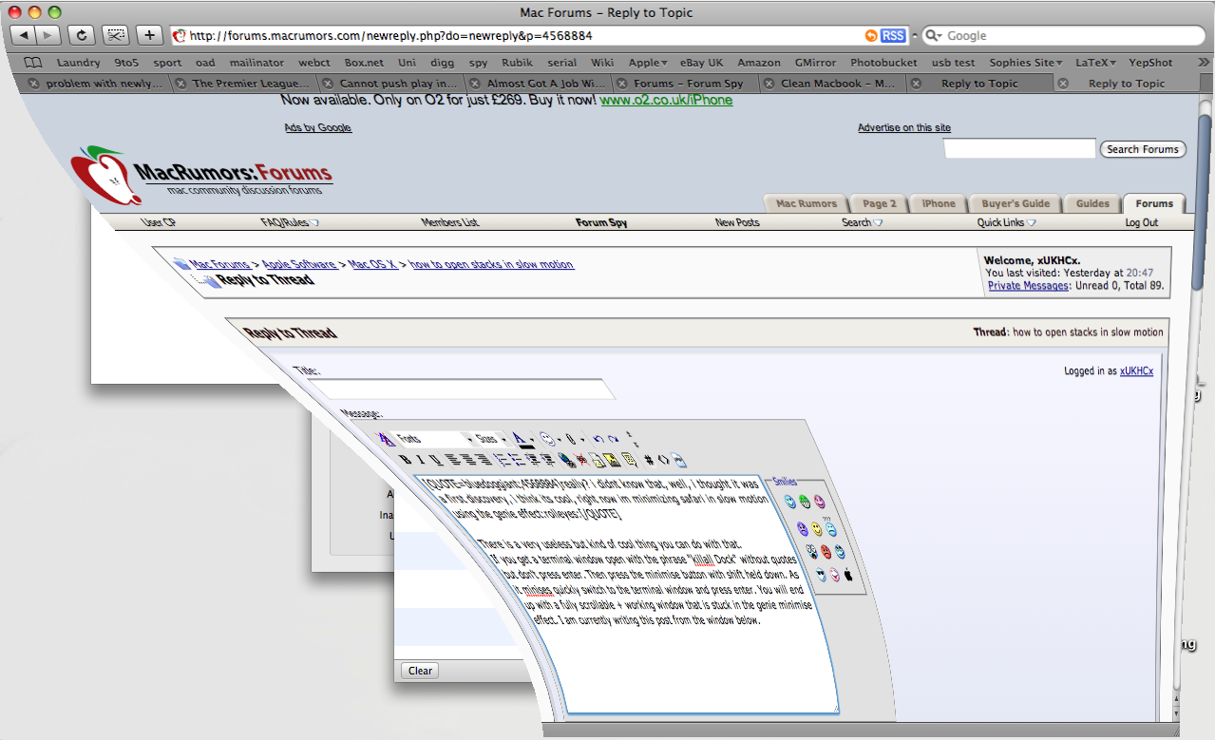Click the Clear button below the editor
This screenshot has width=1215, height=740.
pos(420,671)
